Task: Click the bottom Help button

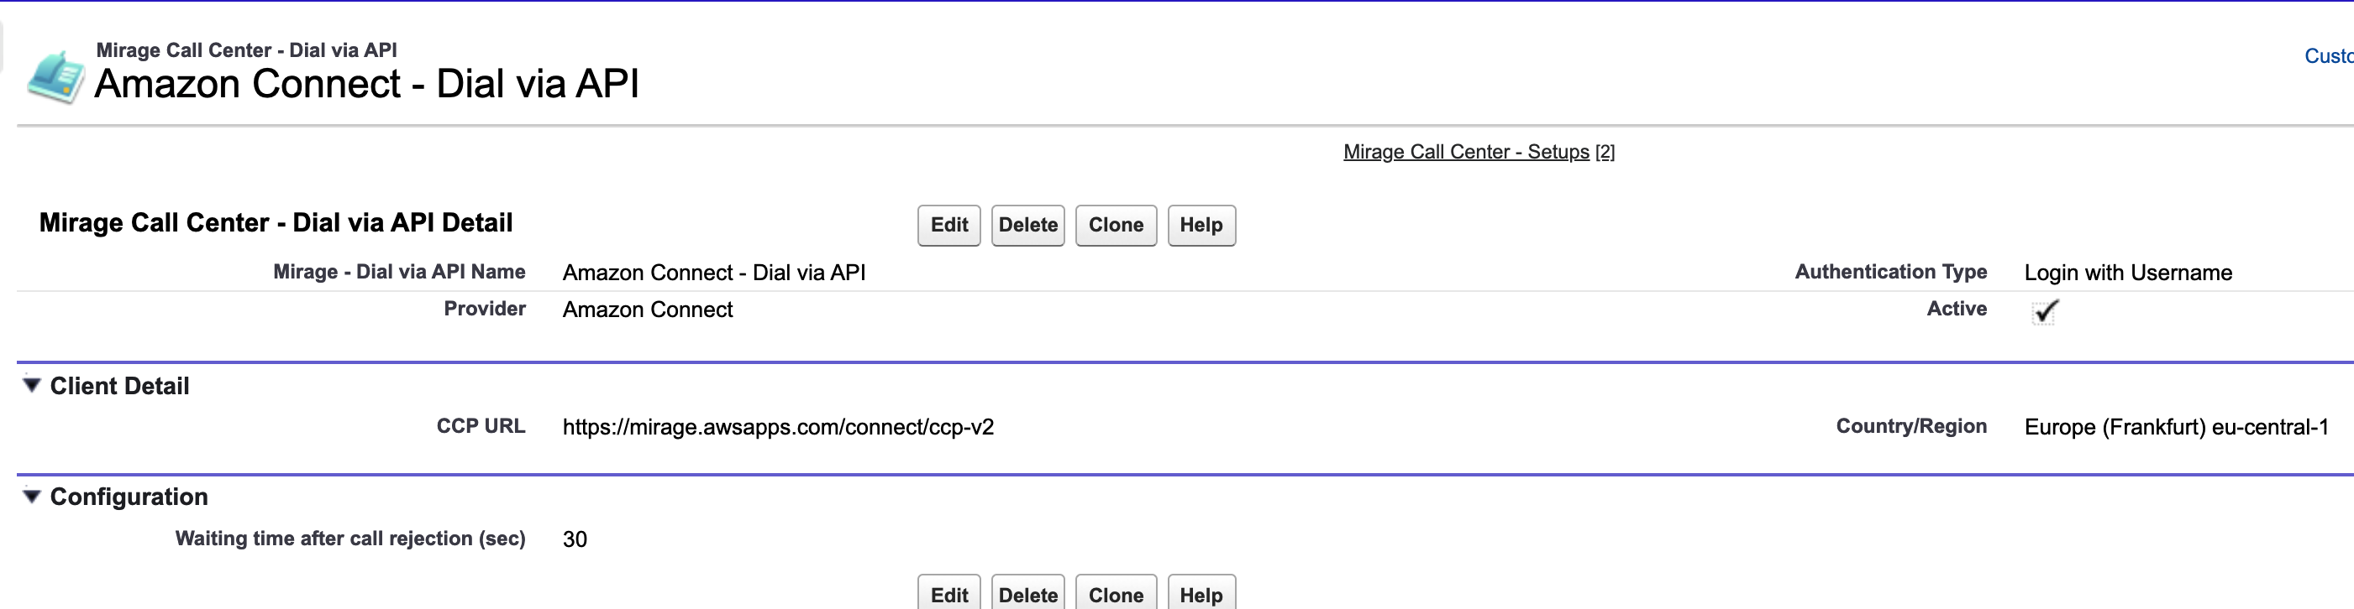Action: (1201, 592)
